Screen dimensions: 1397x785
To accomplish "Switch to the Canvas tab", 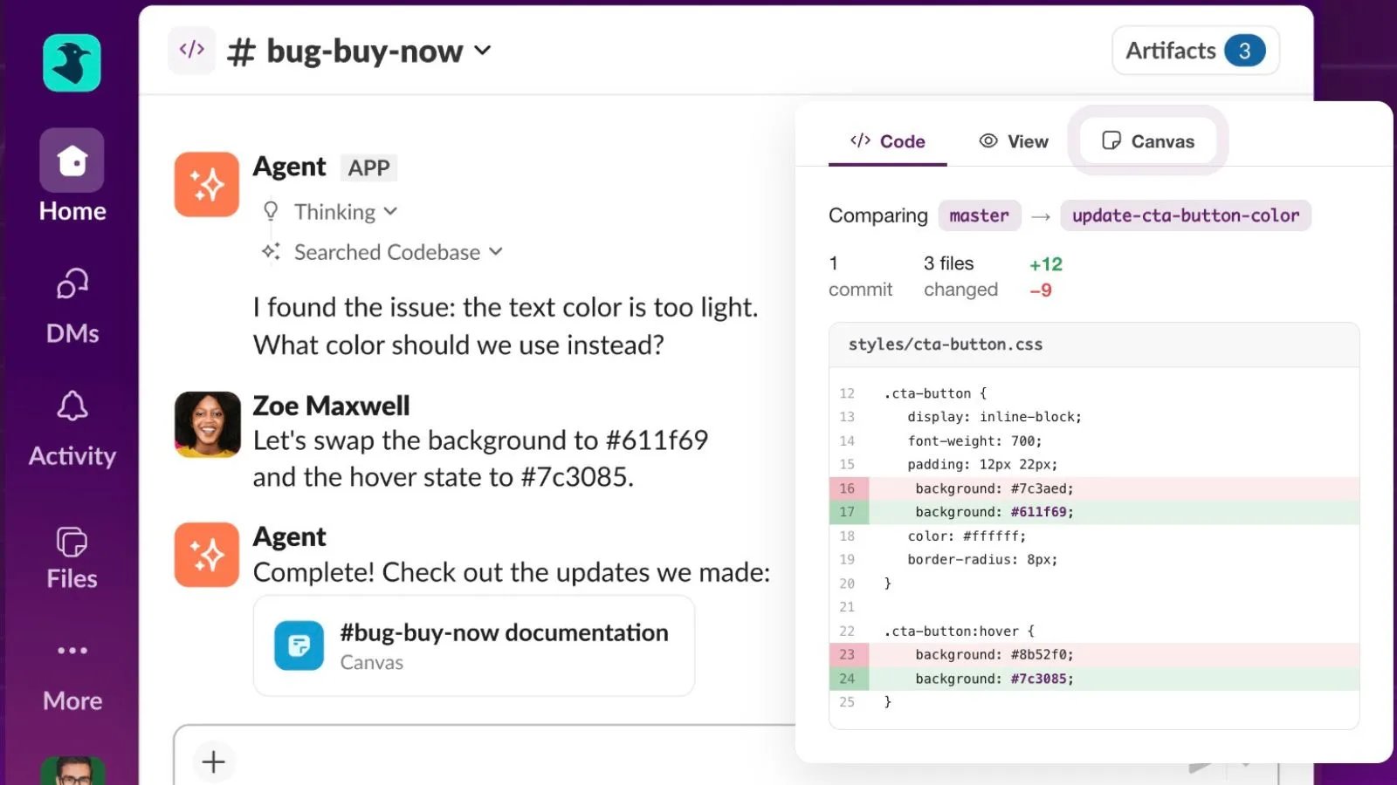I will (1148, 141).
